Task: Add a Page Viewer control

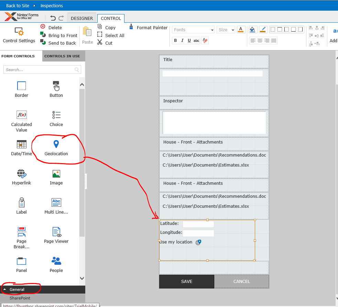Action: tap(56, 235)
